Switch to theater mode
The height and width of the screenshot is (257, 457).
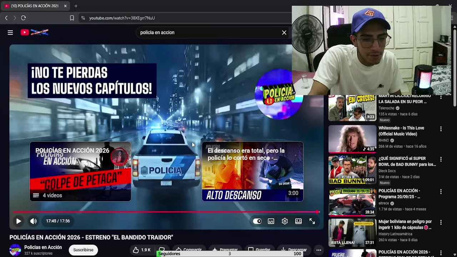[298, 221]
